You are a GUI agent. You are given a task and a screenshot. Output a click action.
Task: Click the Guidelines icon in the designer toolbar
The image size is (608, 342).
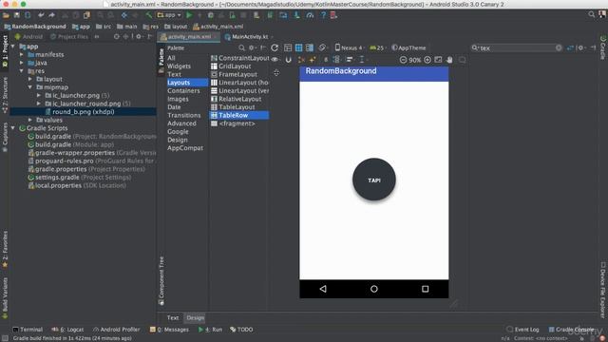(x=362, y=60)
